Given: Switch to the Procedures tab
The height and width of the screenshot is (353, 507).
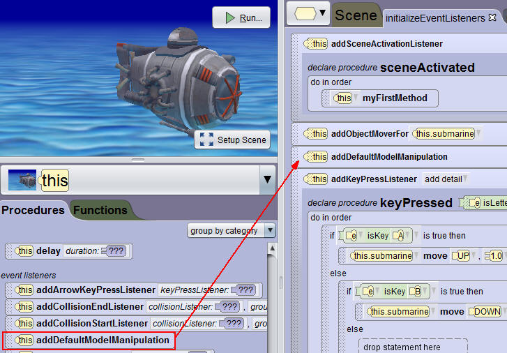Looking at the screenshot, I should pos(33,210).
